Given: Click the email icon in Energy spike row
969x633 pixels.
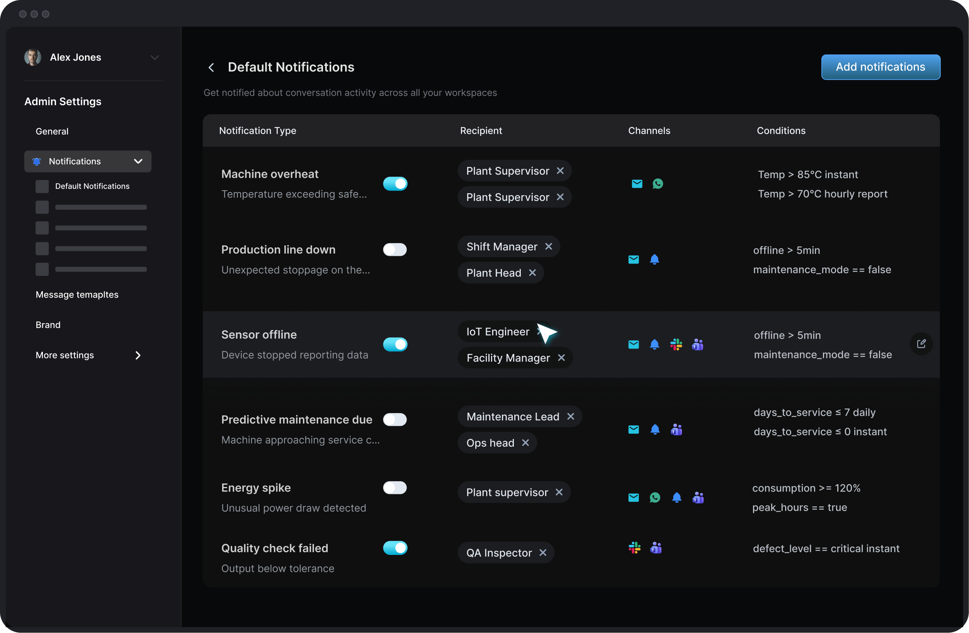Looking at the screenshot, I should click(x=634, y=497).
